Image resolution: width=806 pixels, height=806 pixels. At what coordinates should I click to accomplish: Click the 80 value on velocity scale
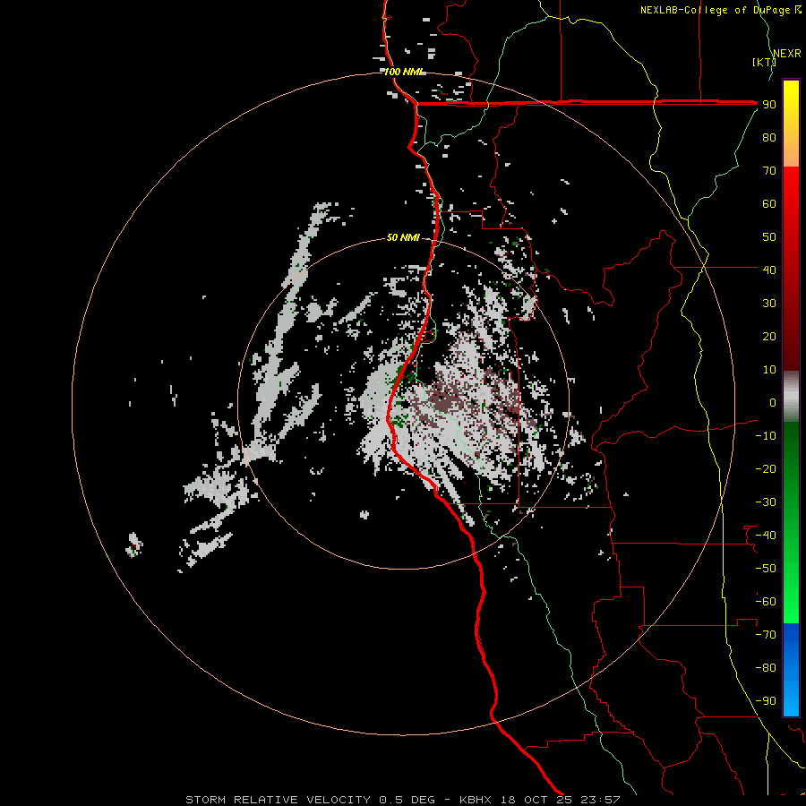click(x=769, y=138)
